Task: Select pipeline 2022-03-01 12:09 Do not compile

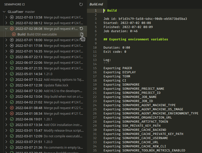Action: coord(43,136)
